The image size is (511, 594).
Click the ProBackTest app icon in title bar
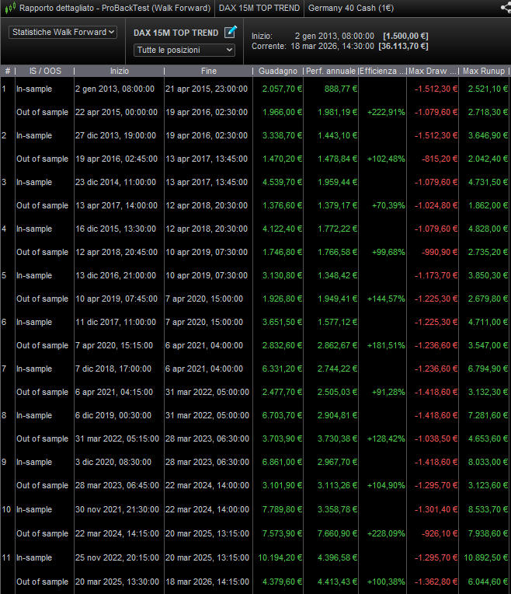9,8
